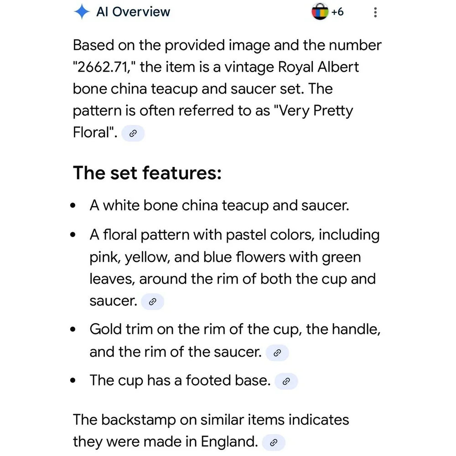This screenshot has height=456, width=456.
Task: Click the backstamp on similar items sentence
Action: click(x=211, y=431)
